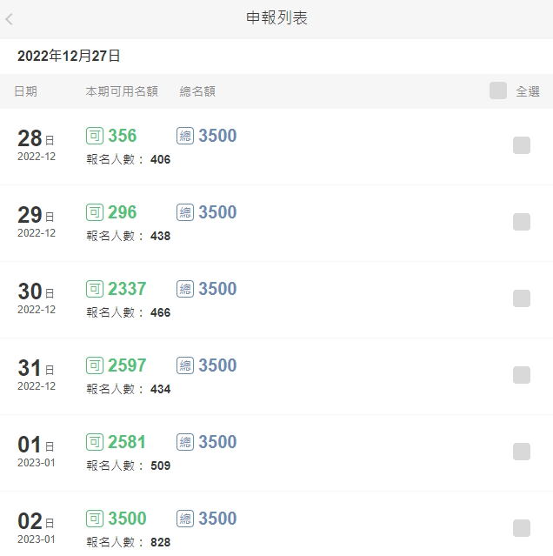Check the box for 28 December
553x556 pixels.
click(522, 145)
